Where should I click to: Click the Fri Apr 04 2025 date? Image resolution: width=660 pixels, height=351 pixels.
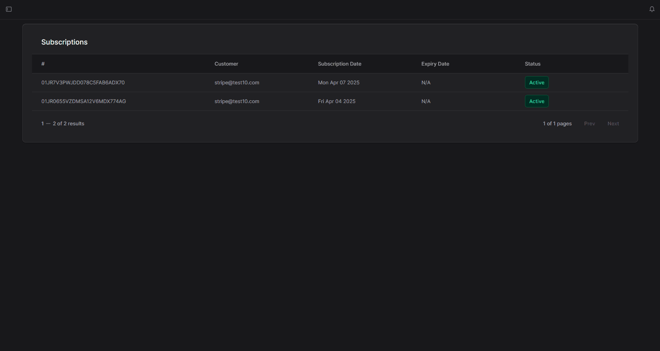[x=336, y=102]
